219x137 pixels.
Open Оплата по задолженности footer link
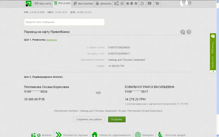pyautogui.click(x=115, y=135)
